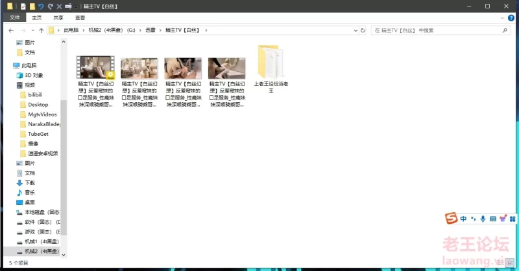Open Help with the blue question icon
519x271 pixels.
[511, 18]
